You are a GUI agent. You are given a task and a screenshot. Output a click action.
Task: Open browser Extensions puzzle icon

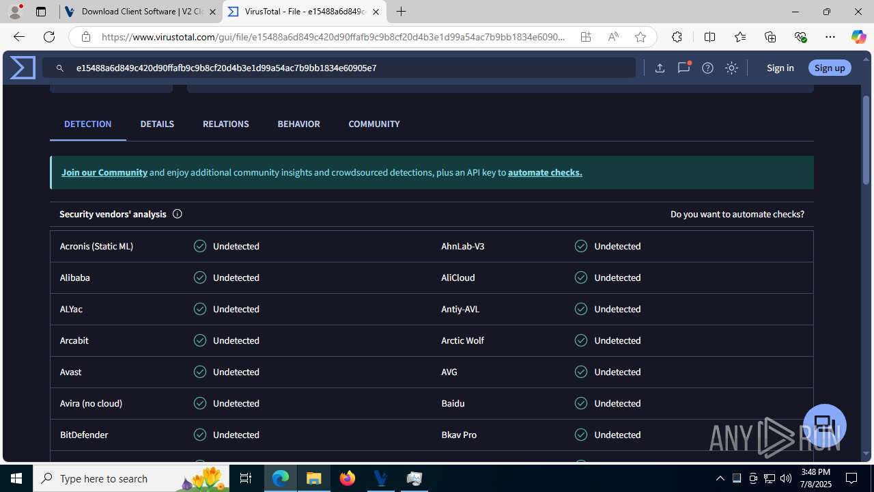point(677,37)
